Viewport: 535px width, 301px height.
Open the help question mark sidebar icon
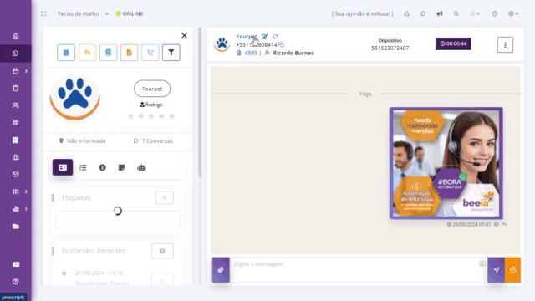tap(16, 282)
